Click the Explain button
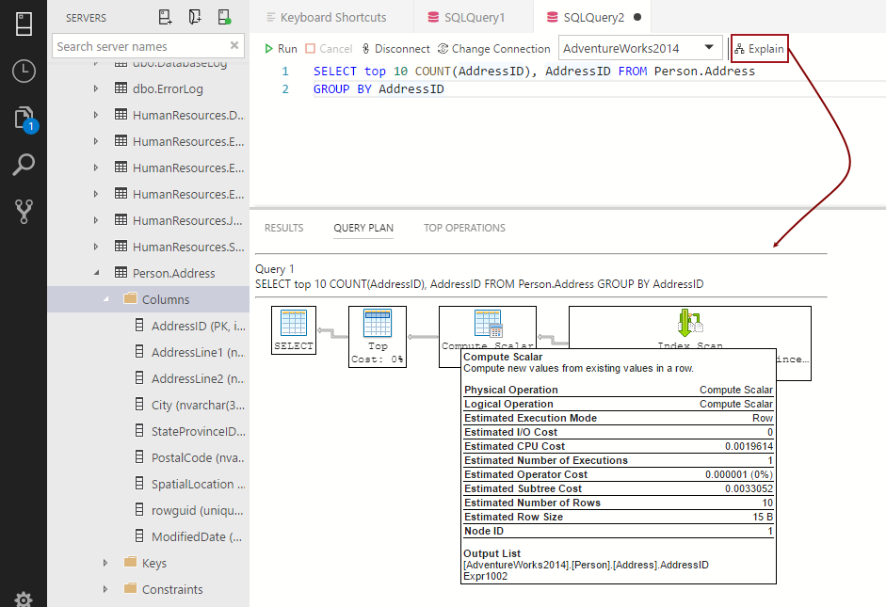886x607 pixels. click(760, 49)
